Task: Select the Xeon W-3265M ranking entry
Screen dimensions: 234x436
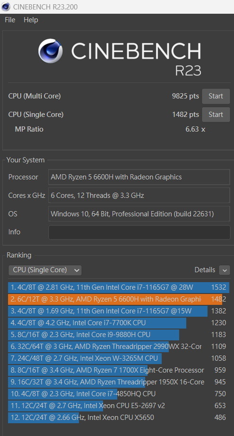Action: pos(119,358)
